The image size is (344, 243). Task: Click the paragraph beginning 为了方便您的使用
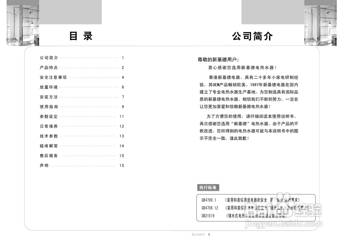tap(249, 128)
